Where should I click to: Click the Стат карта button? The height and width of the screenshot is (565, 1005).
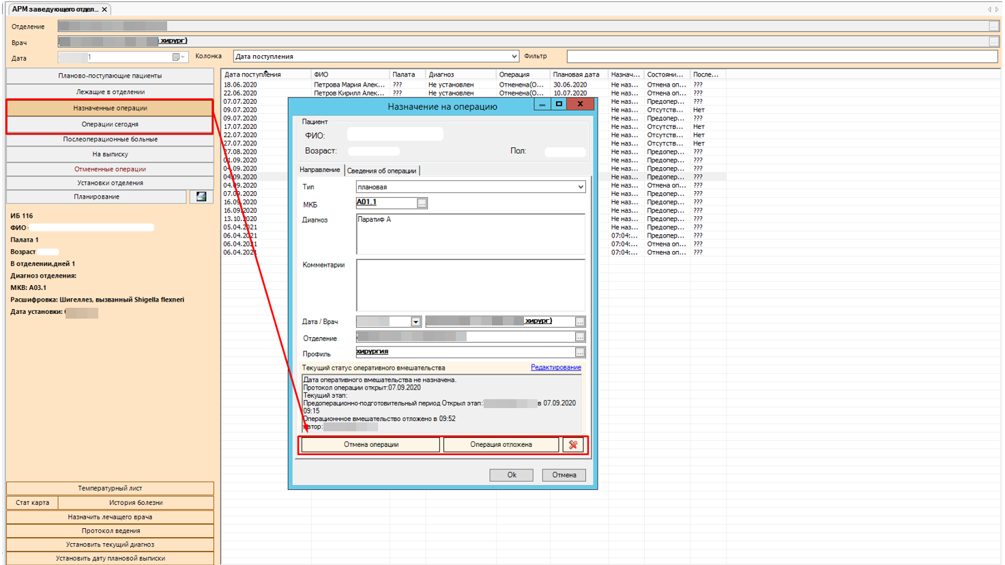pyautogui.click(x=32, y=503)
